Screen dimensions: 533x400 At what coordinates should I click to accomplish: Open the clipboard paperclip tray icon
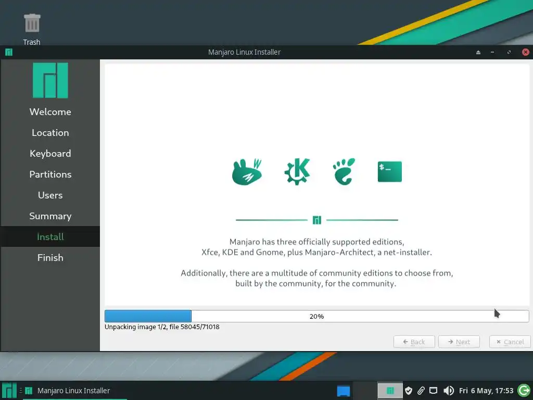(x=421, y=391)
